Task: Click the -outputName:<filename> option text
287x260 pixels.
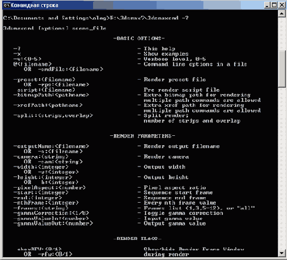Action: coord(51,146)
